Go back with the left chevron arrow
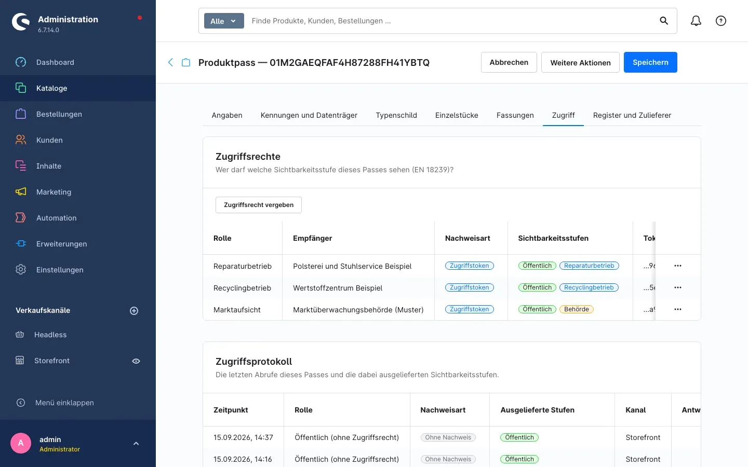 tap(170, 62)
